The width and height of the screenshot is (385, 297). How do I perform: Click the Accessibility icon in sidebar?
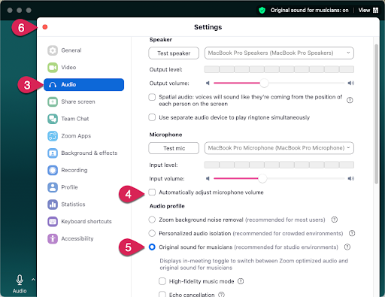[x=53, y=238]
